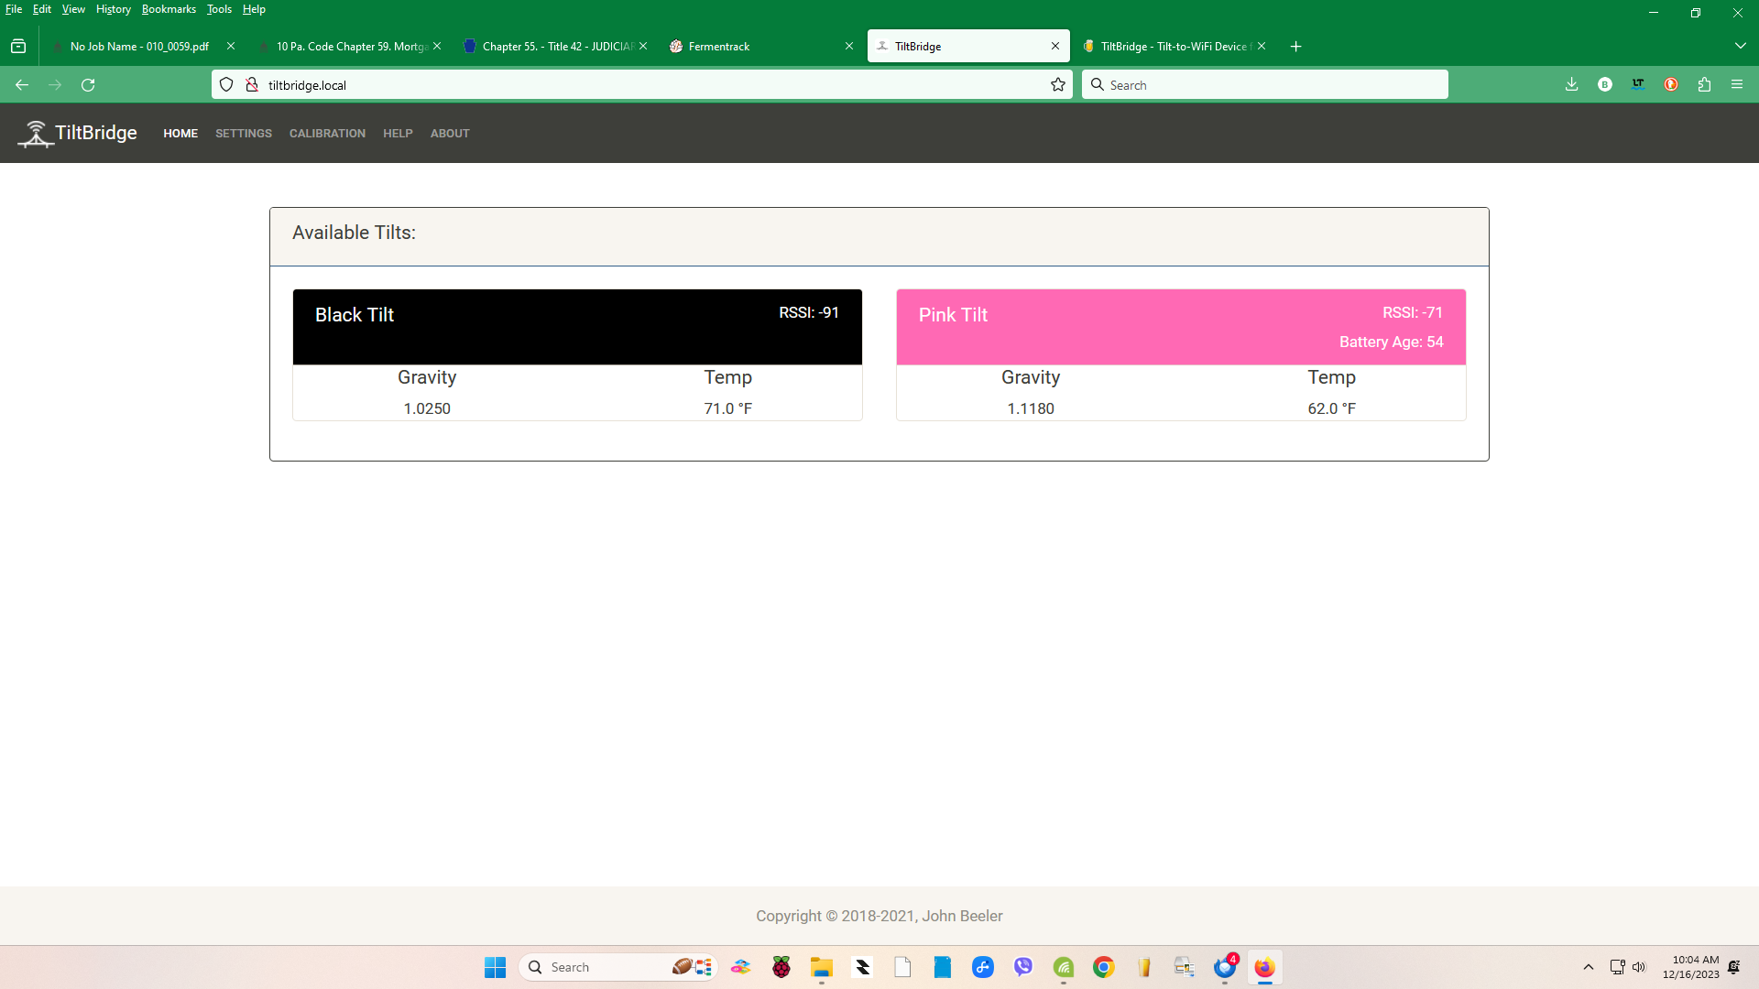1759x989 pixels.
Task: Focus the tiltbridge.local address bar
Action: [x=641, y=84]
